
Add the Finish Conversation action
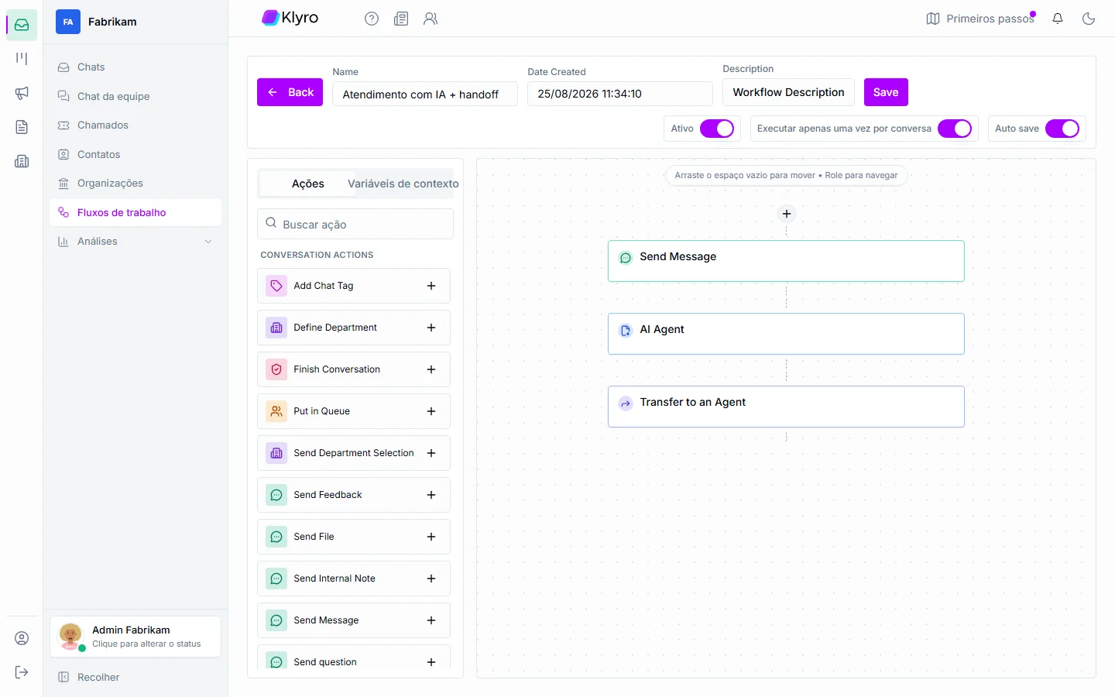(431, 369)
